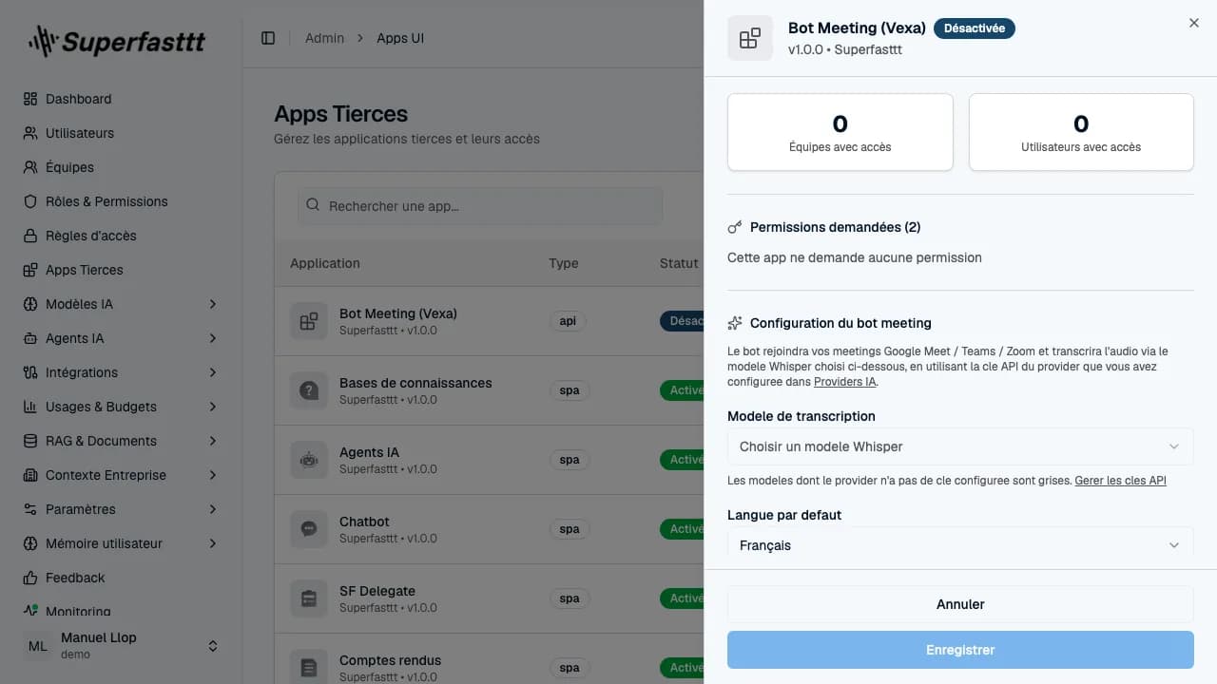This screenshot has width=1217, height=684.
Task: Click the Désactivée badge in panel header
Action: [x=975, y=28]
